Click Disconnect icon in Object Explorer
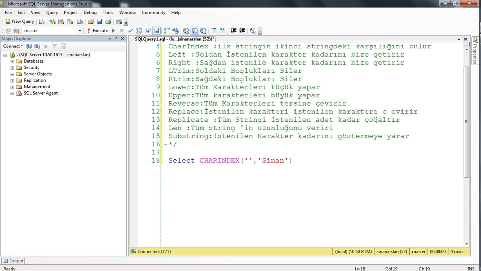 (x=38, y=46)
